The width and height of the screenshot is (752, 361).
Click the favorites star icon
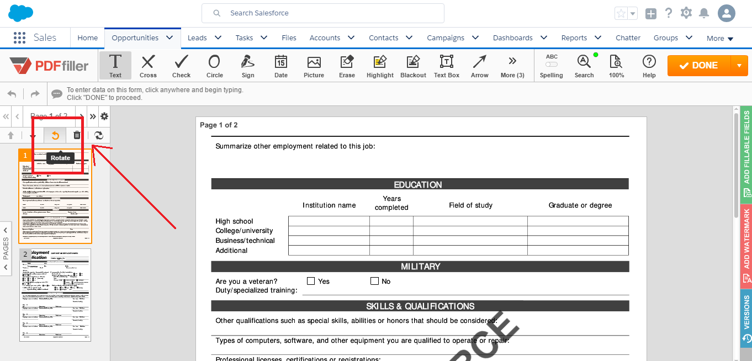pos(621,13)
